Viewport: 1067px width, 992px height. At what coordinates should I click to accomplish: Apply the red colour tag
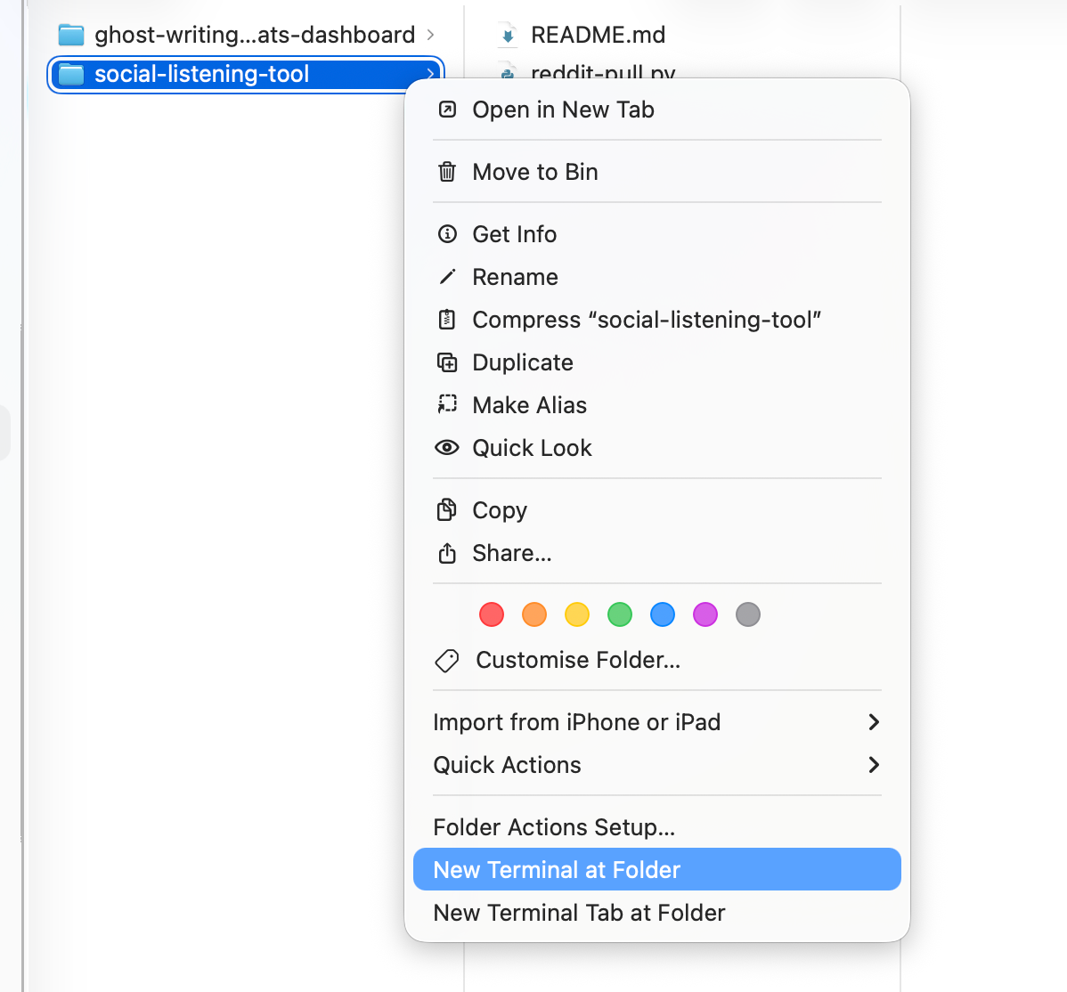coord(492,614)
